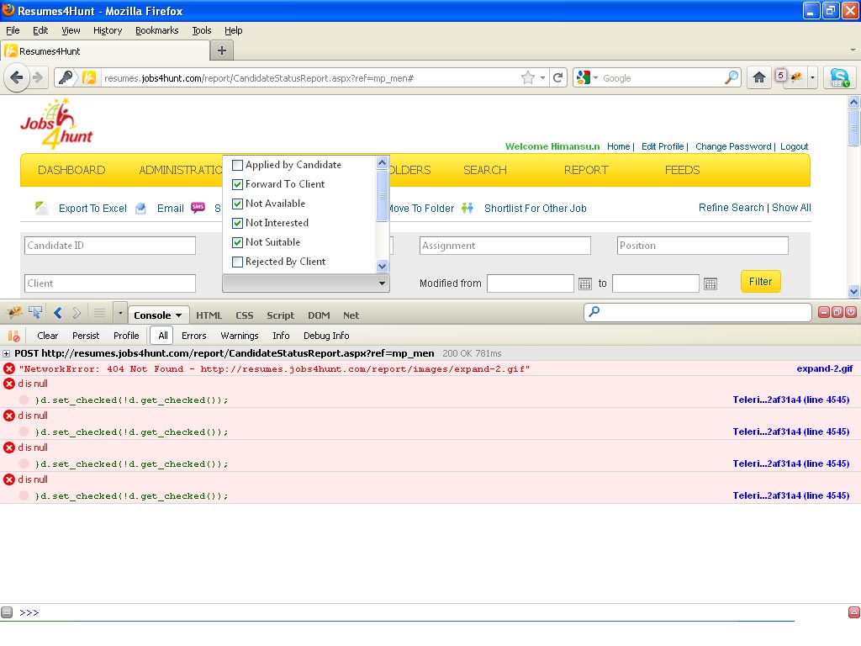The image size is (861, 646).
Task: Reload the page with the refresh icon
Action: click(558, 78)
